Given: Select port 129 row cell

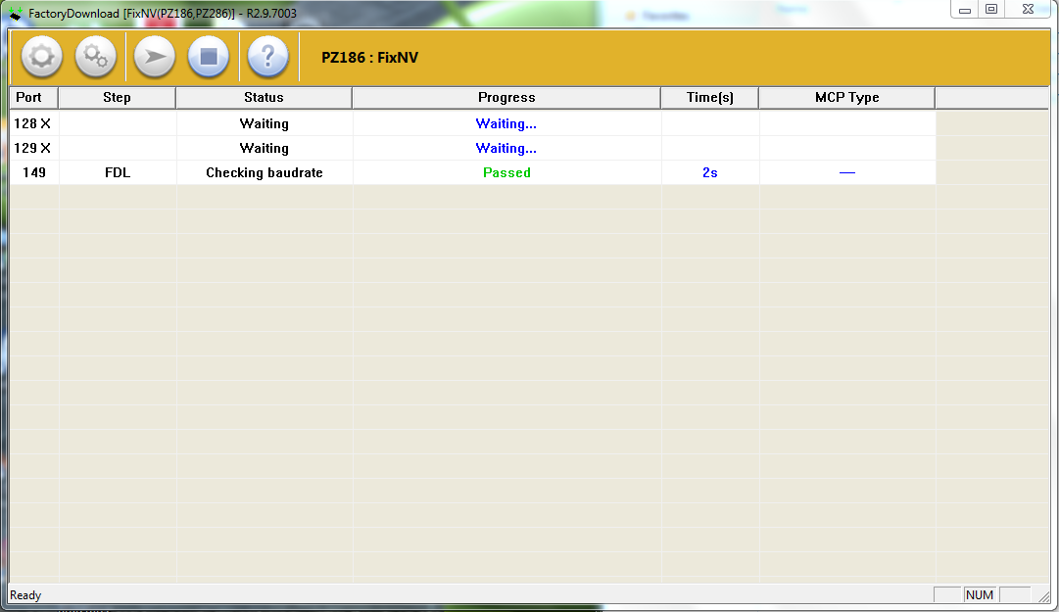Looking at the screenshot, I should pos(33,148).
